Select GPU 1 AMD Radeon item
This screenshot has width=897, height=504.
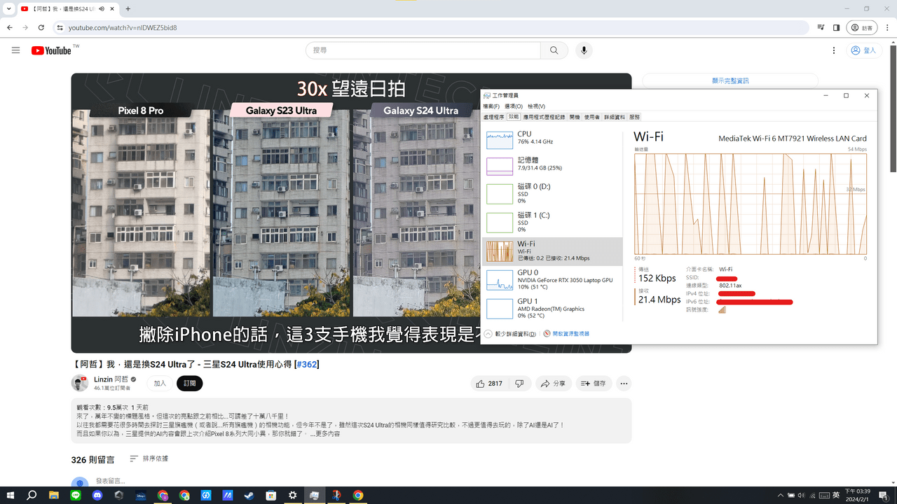(552, 308)
